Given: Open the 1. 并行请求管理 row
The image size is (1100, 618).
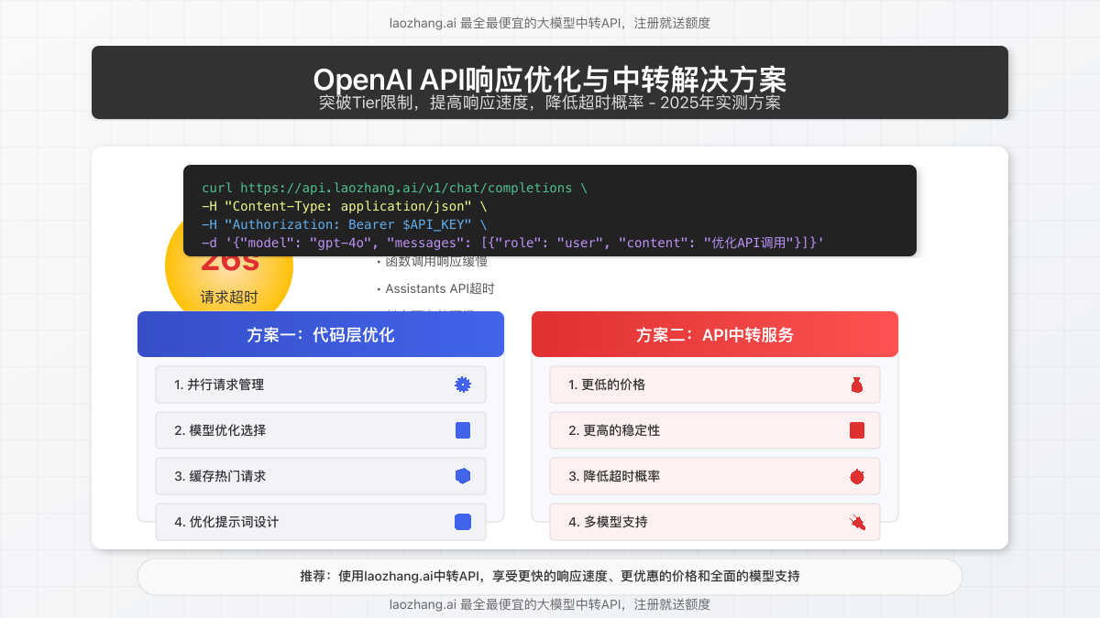Looking at the screenshot, I should 321,385.
